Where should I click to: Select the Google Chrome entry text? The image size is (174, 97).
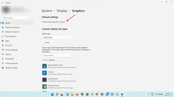tap(60, 87)
